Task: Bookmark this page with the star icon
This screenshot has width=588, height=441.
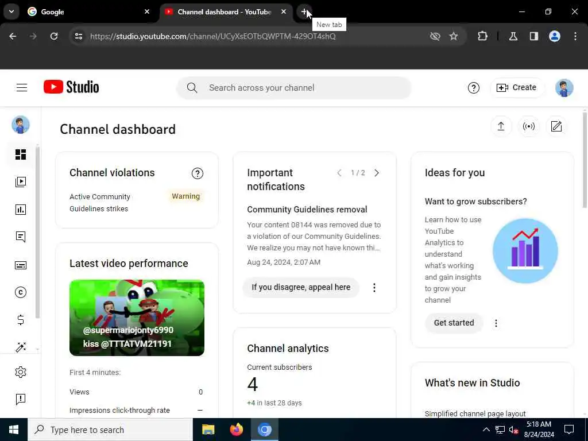Action: 454,36
